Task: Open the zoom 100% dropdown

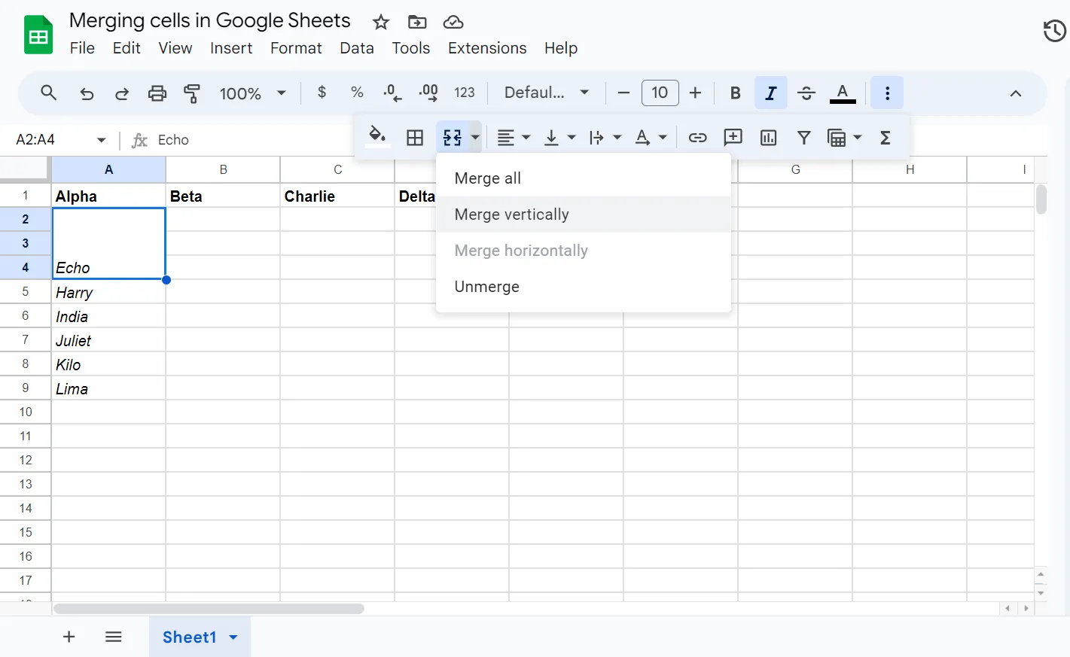Action: [x=253, y=93]
